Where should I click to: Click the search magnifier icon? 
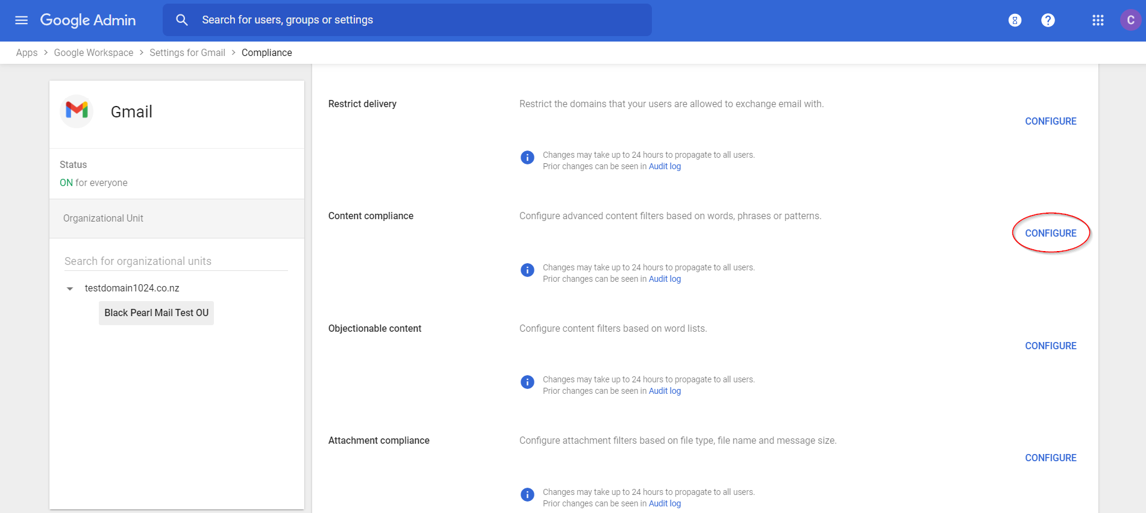[x=181, y=20]
